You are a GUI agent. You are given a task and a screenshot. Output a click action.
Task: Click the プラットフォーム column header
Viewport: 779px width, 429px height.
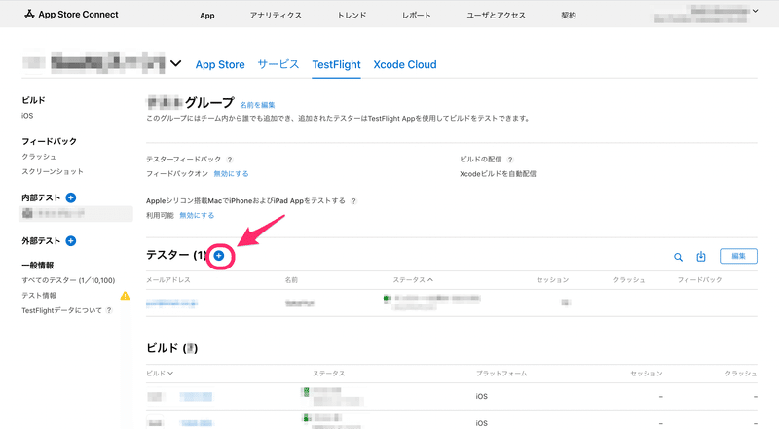pos(501,373)
